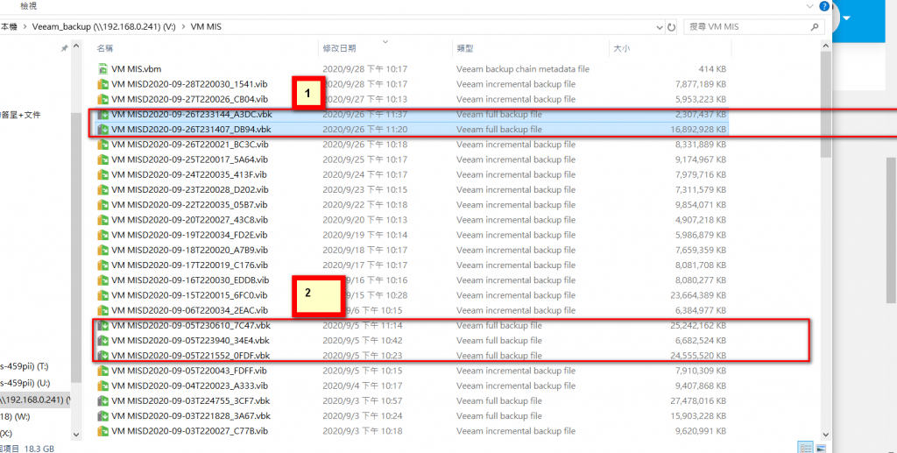The height and width of the screenshot is (453, 897).
Task: Click the pin icon in navigation pane
Action: pos(65,48)
